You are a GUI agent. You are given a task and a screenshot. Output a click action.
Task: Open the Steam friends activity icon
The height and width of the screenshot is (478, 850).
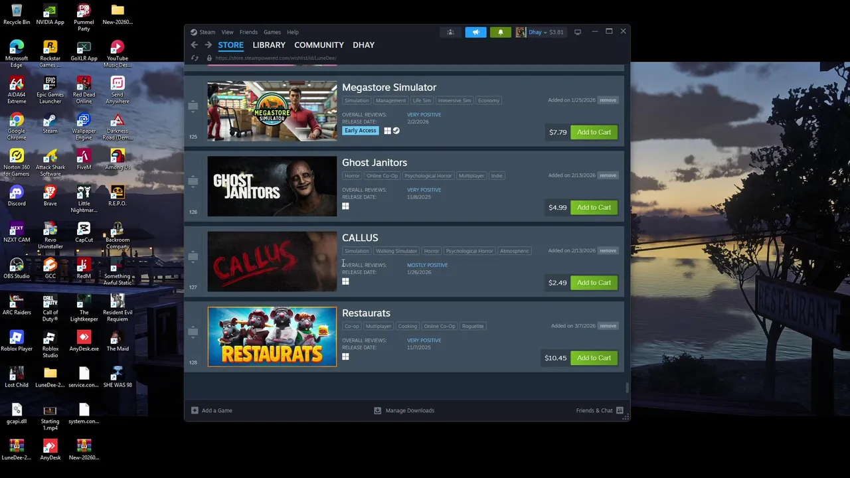(450, 32)
